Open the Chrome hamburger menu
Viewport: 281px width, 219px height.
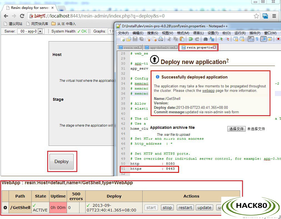[274, 16]
